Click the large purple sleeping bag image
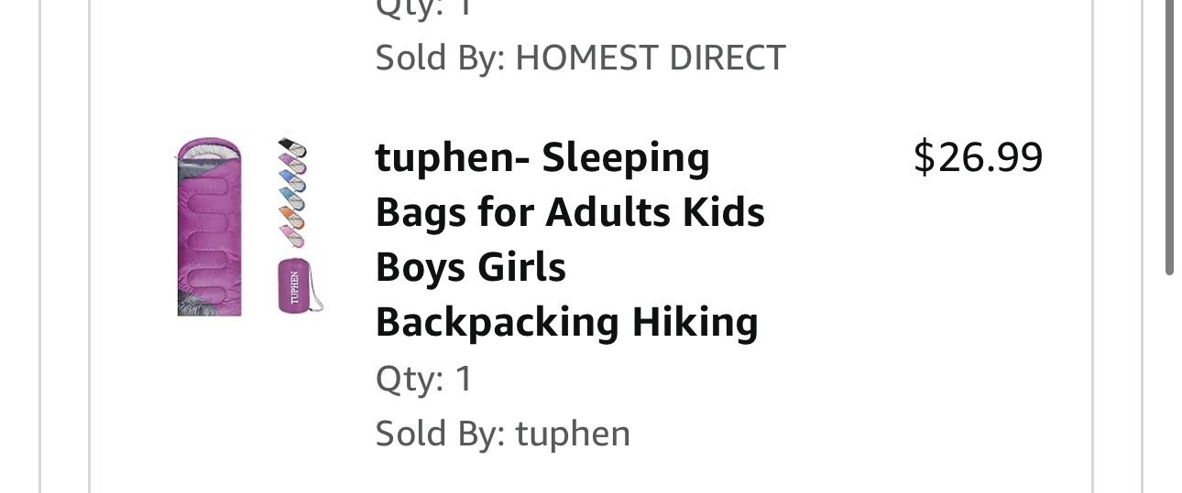The image size is (1182, 493). (x=209, y=228)
